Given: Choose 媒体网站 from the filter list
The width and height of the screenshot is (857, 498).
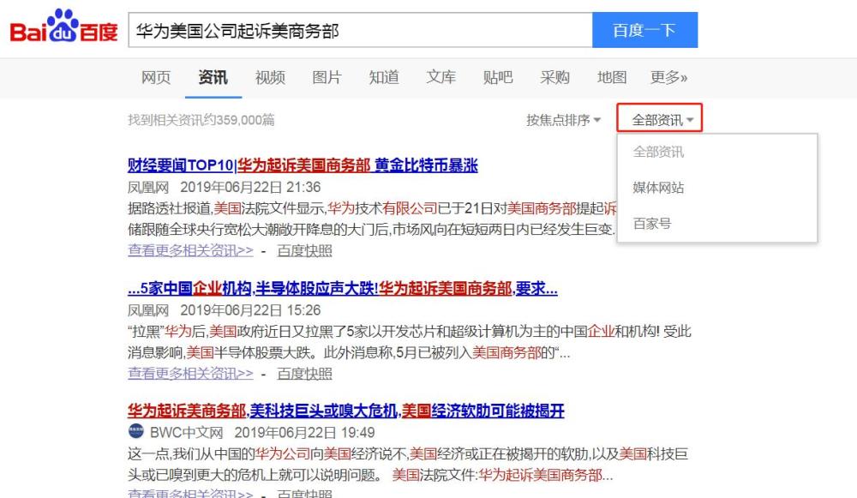Looking at the screenshot, I should [x=658, y=188].
